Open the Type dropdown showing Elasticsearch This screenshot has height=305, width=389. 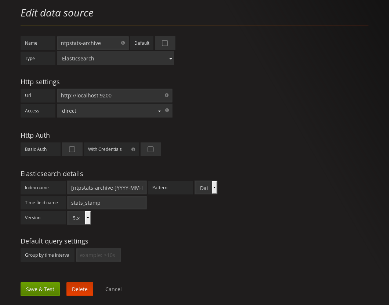[115, 59]
